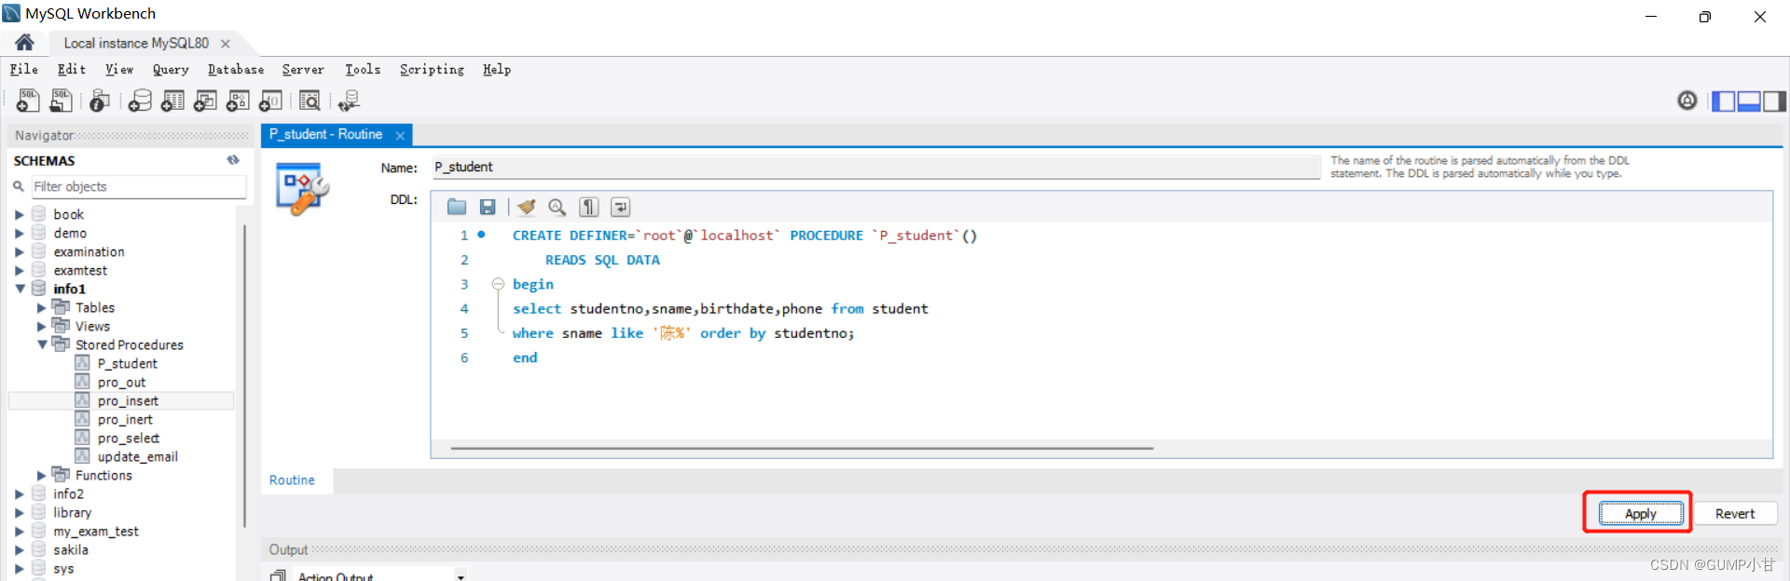Select the P_student procedure icon
The image size is (1790, 581).
pos(82,363)
